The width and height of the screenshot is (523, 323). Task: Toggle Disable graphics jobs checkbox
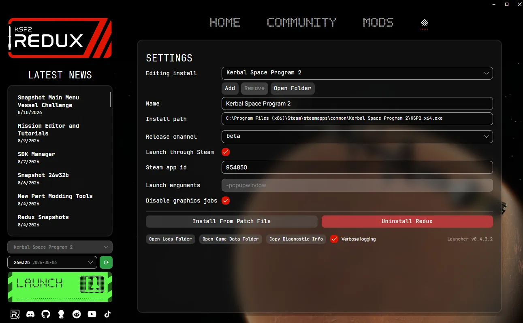pyautogui.click(x=226, y=201)
